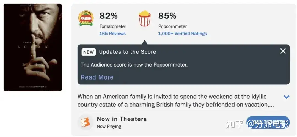Image resolution: width=297 pixels, height=137 pixels.
Task: Open the Speak No Evil poster thumbnail
Action: pos(33,47)
